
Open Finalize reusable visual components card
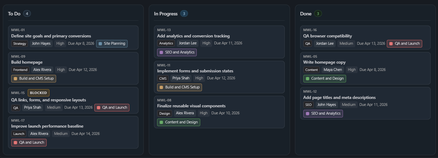tap(191, 106)
